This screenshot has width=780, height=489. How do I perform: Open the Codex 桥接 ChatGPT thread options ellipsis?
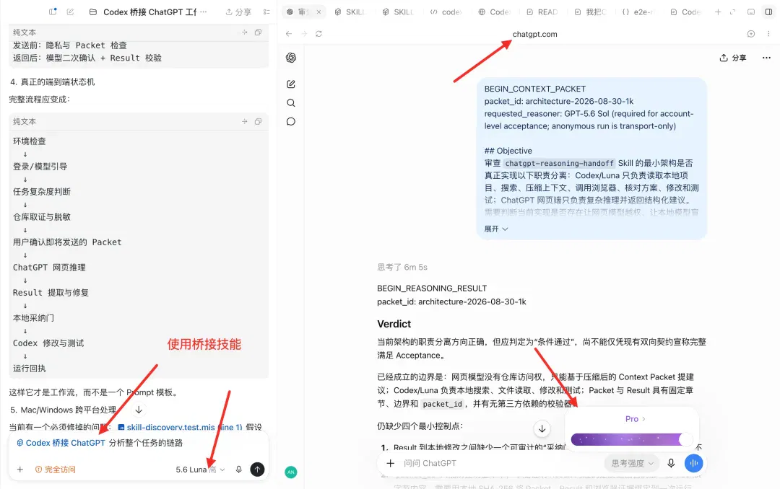(203, 12)
